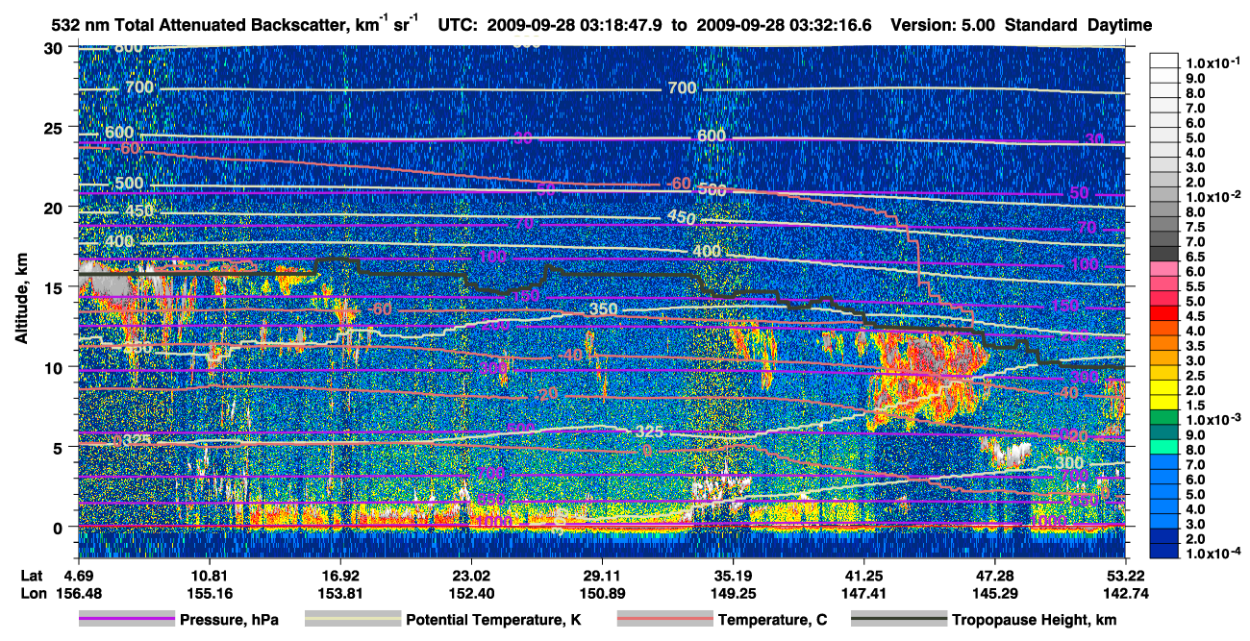Click the altitude tick label 20
Image resolution: width=1250 pixels, height=641 pixels.
coord(56,208)
